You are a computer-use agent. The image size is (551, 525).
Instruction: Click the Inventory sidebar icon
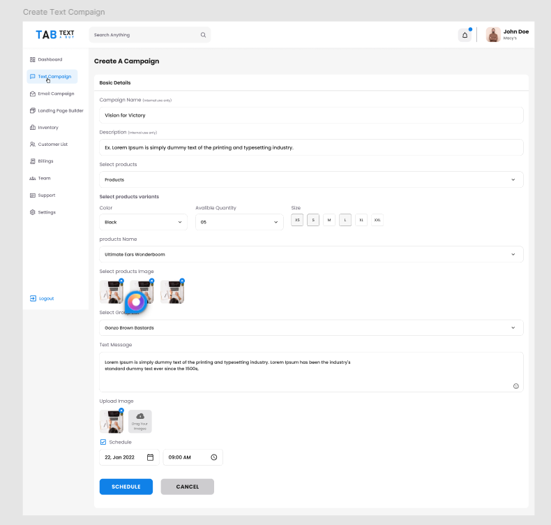click(x=33, y=127)
